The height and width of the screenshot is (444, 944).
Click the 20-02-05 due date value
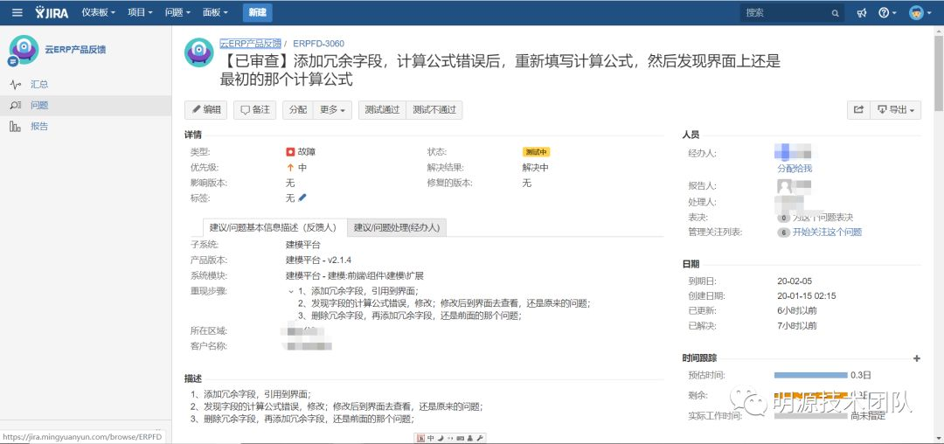pyautogui.click(x=795, y=281)
